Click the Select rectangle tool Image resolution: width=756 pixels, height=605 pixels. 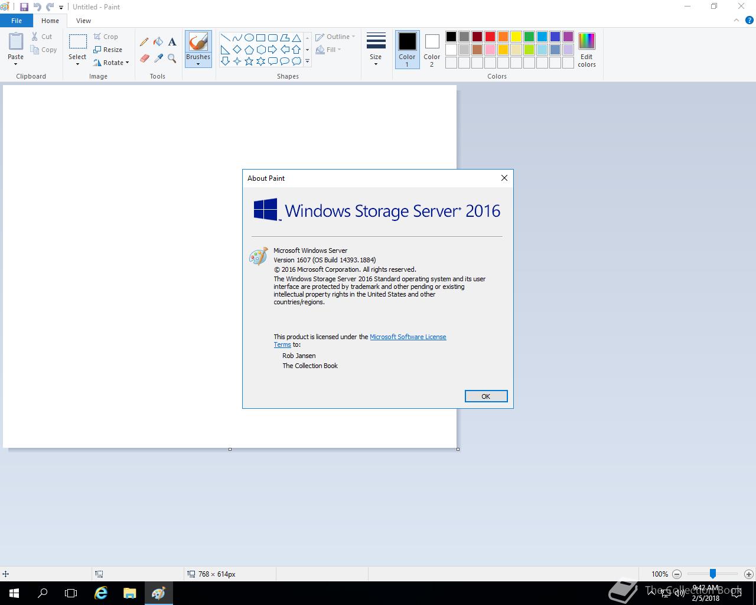(x=77, y=41)
